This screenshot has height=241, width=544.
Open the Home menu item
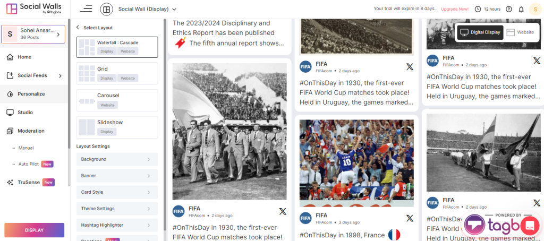click(34, 57)
